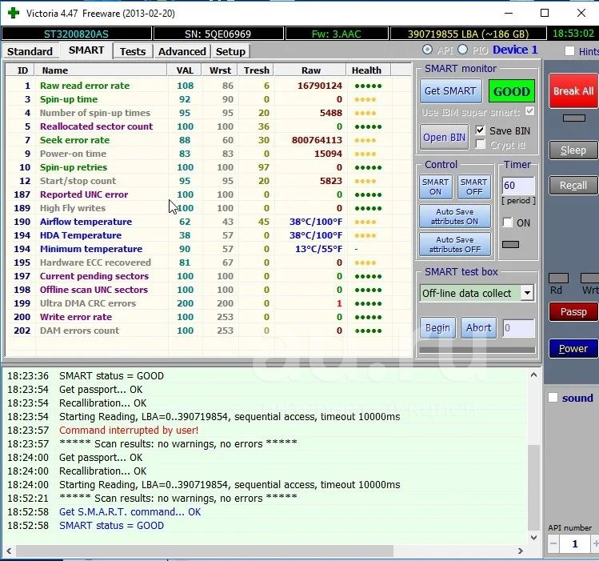
Task: Click the SMART test box number field
Action: 518,328
